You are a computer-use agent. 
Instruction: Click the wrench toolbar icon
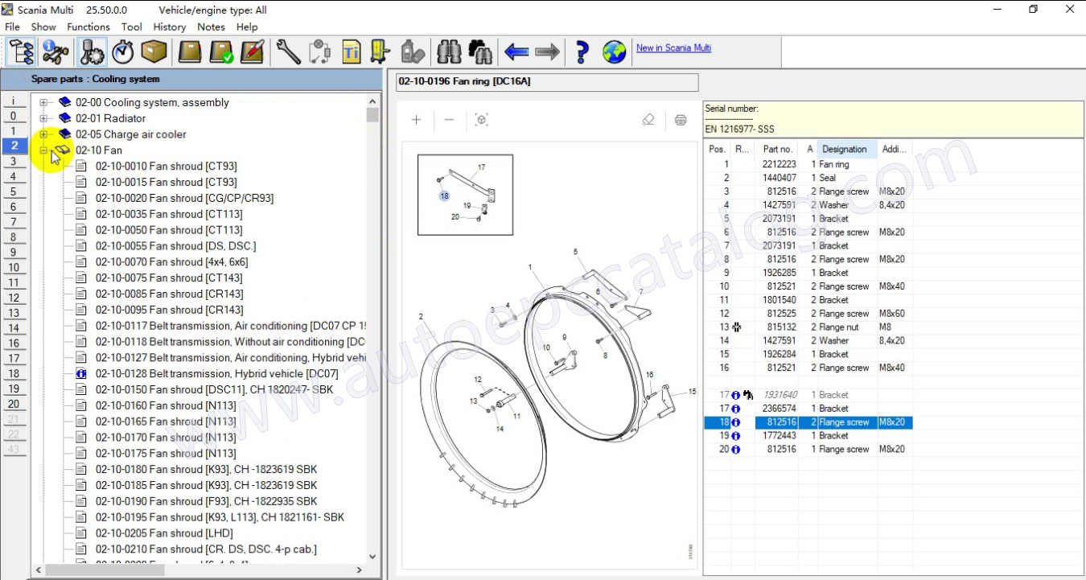point(288,52)
